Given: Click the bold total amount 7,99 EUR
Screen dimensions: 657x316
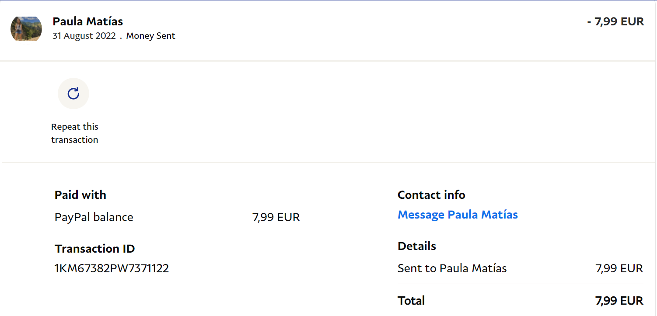Looking at the screenshot, I should (619, 301).
